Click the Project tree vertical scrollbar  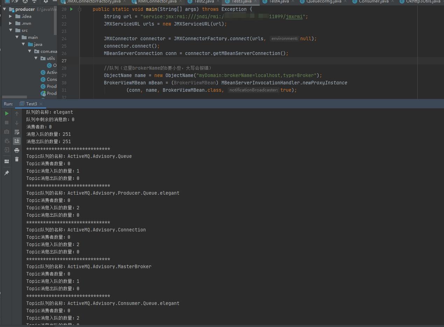[x=55, y=20]
